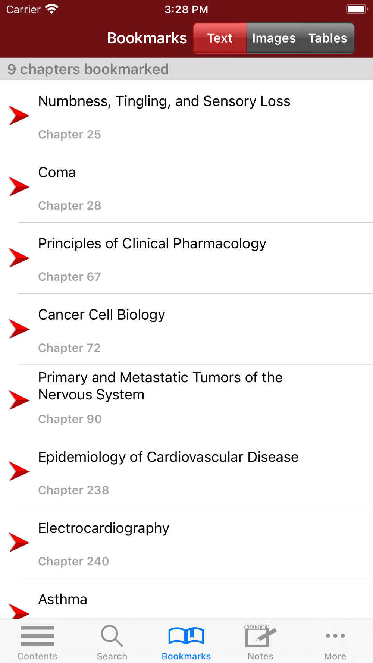Tap red arrow beside Electrocardiography
373x663 pixels.
point(19,542)
